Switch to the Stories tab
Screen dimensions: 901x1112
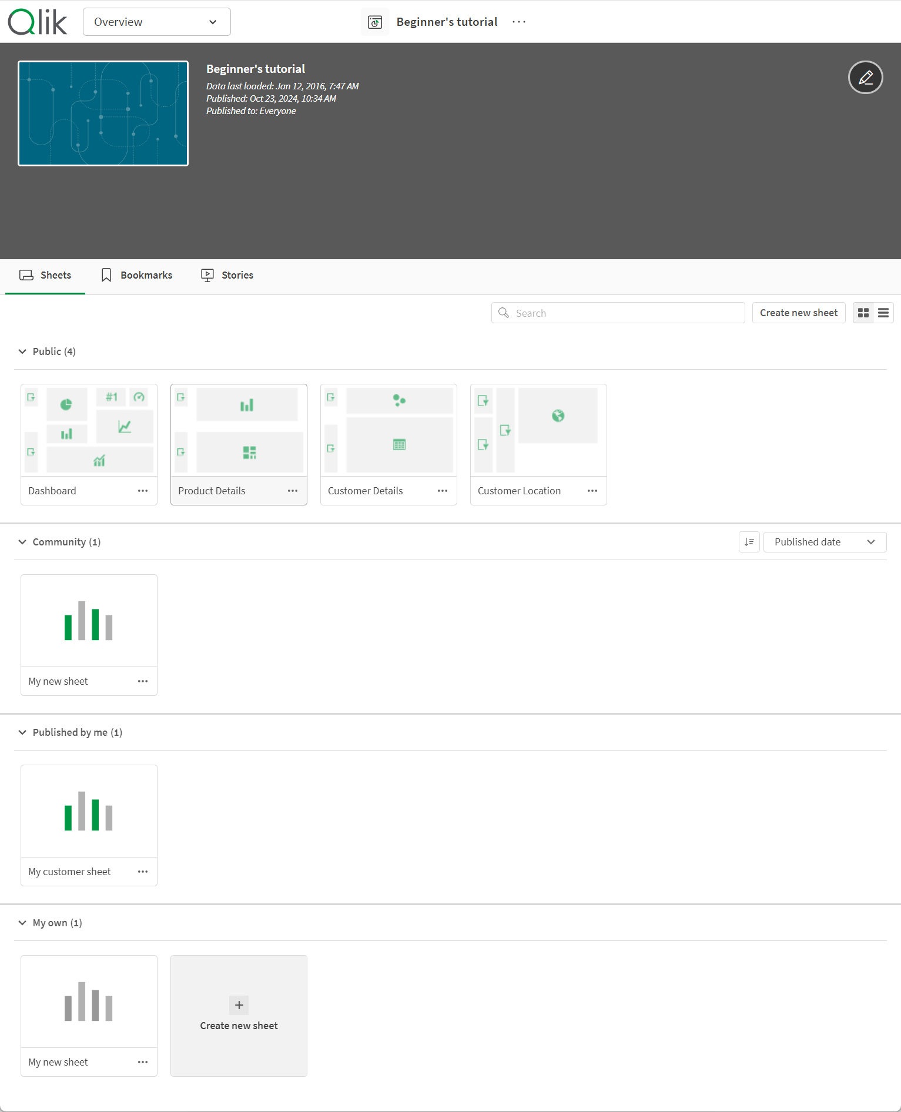(x=227, y=275)
